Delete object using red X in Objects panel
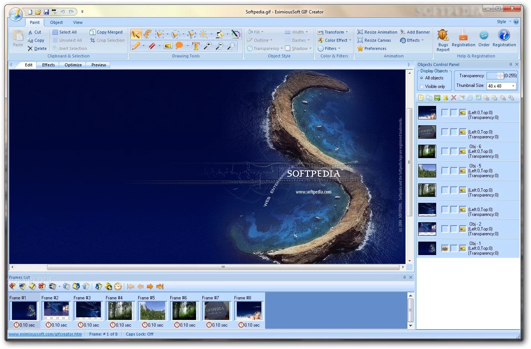This screenshot has width=531, height=349. coord(454,98)
